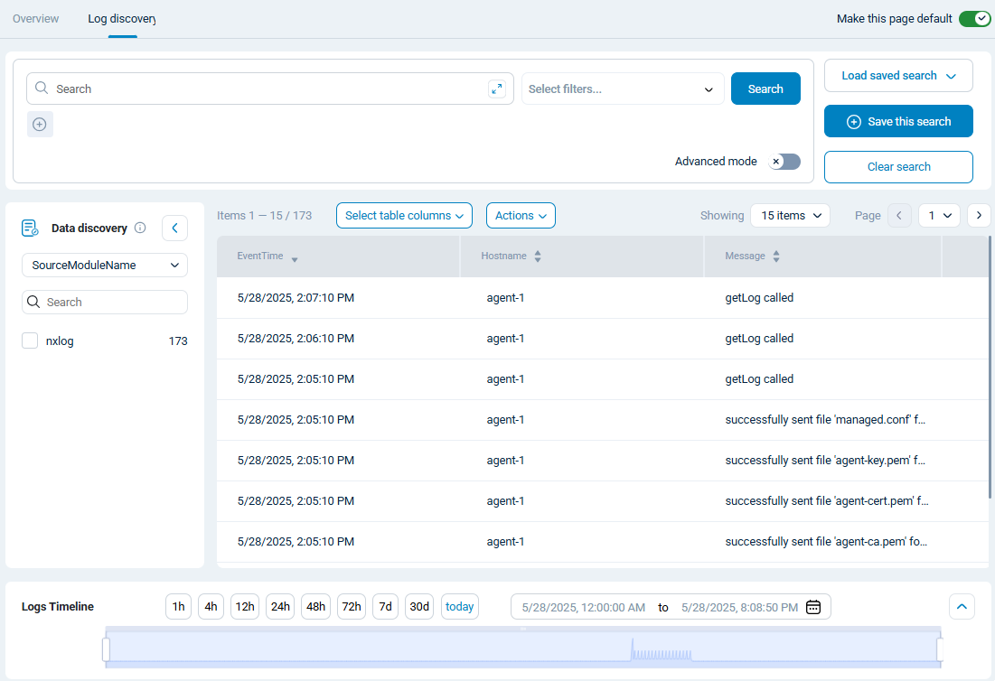Disable the Make this page default toggle

pyautogui.click(x=973, y=18)
